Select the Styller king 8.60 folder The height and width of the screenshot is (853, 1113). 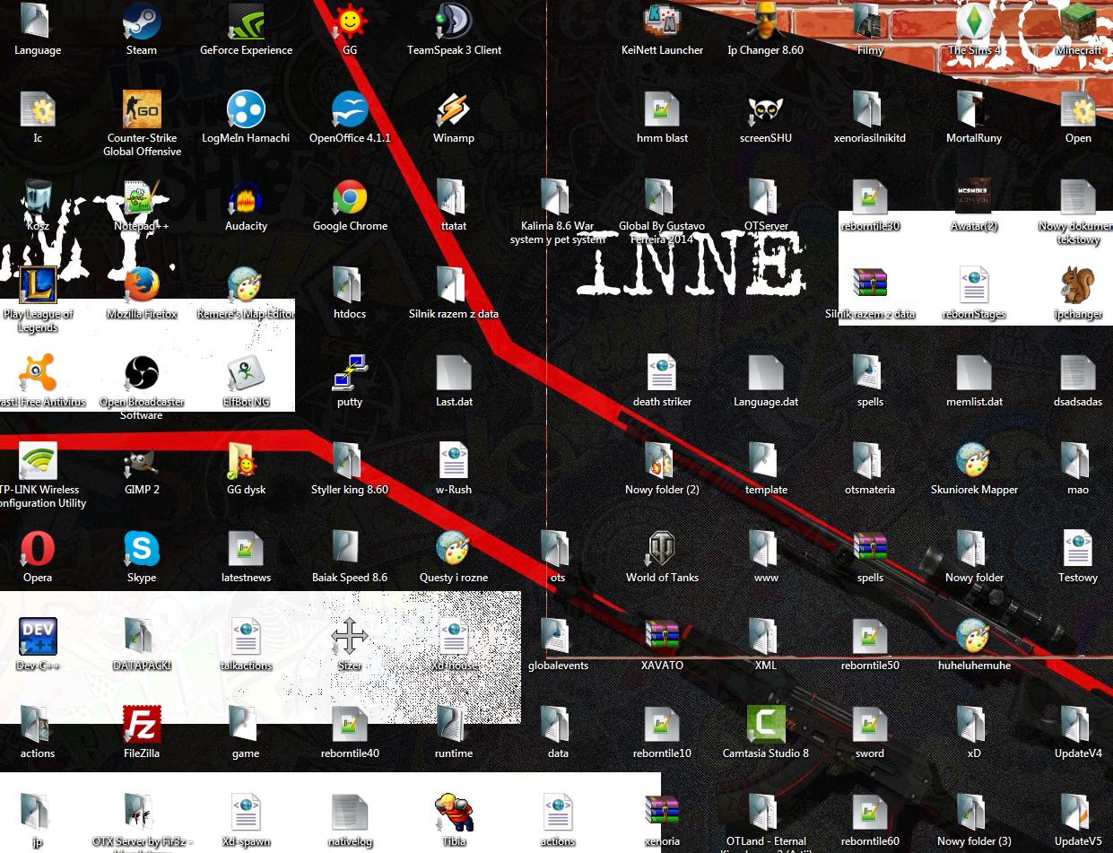[350, 461]
